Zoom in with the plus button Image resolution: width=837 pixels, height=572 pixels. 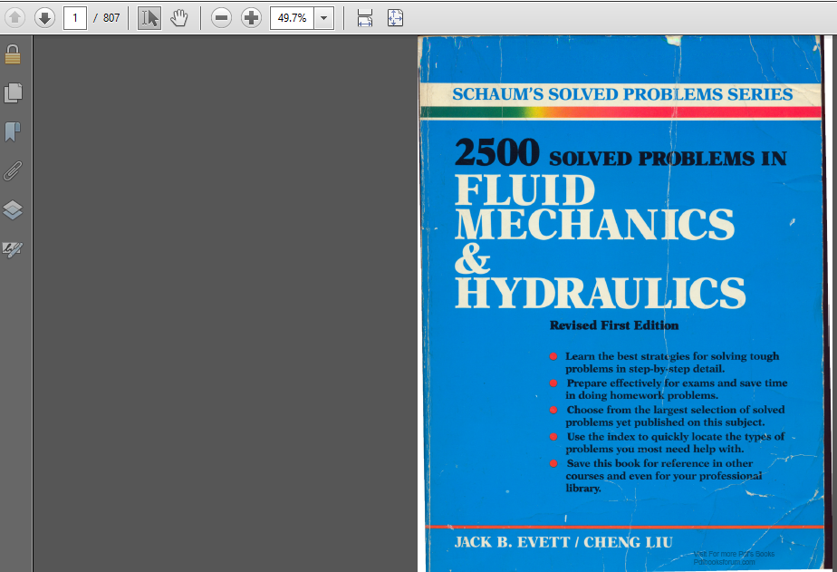tap(251, 18)
